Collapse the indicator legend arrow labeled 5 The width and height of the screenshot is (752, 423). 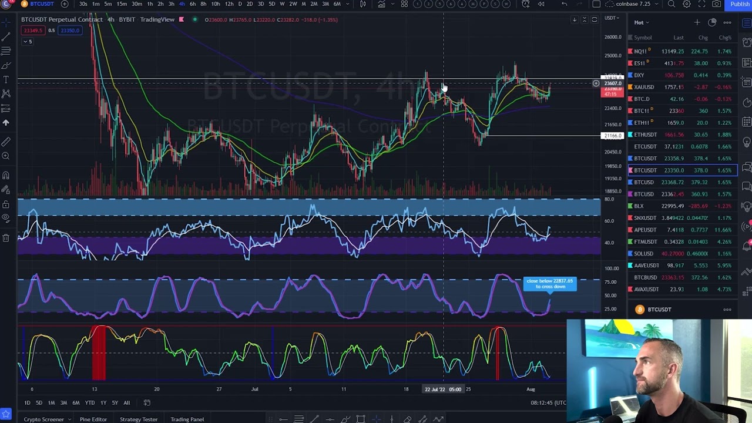27,42
